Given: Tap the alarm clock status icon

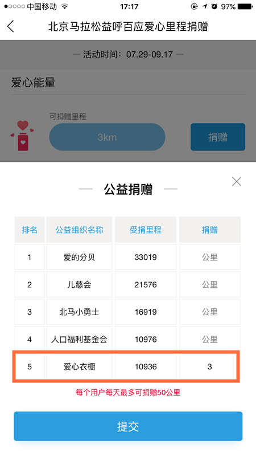Looking at the screenshot, I should pos(214,6).
